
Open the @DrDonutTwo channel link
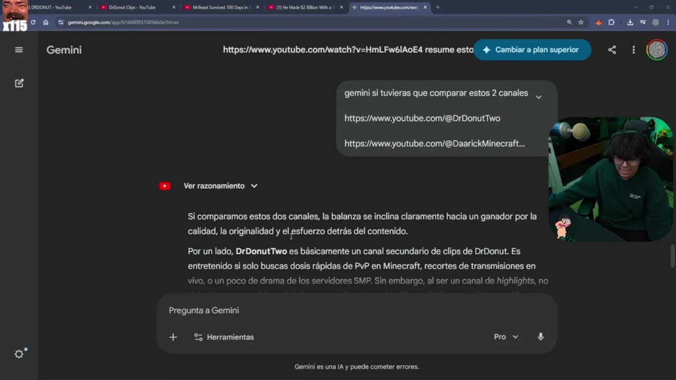(422, 118)
